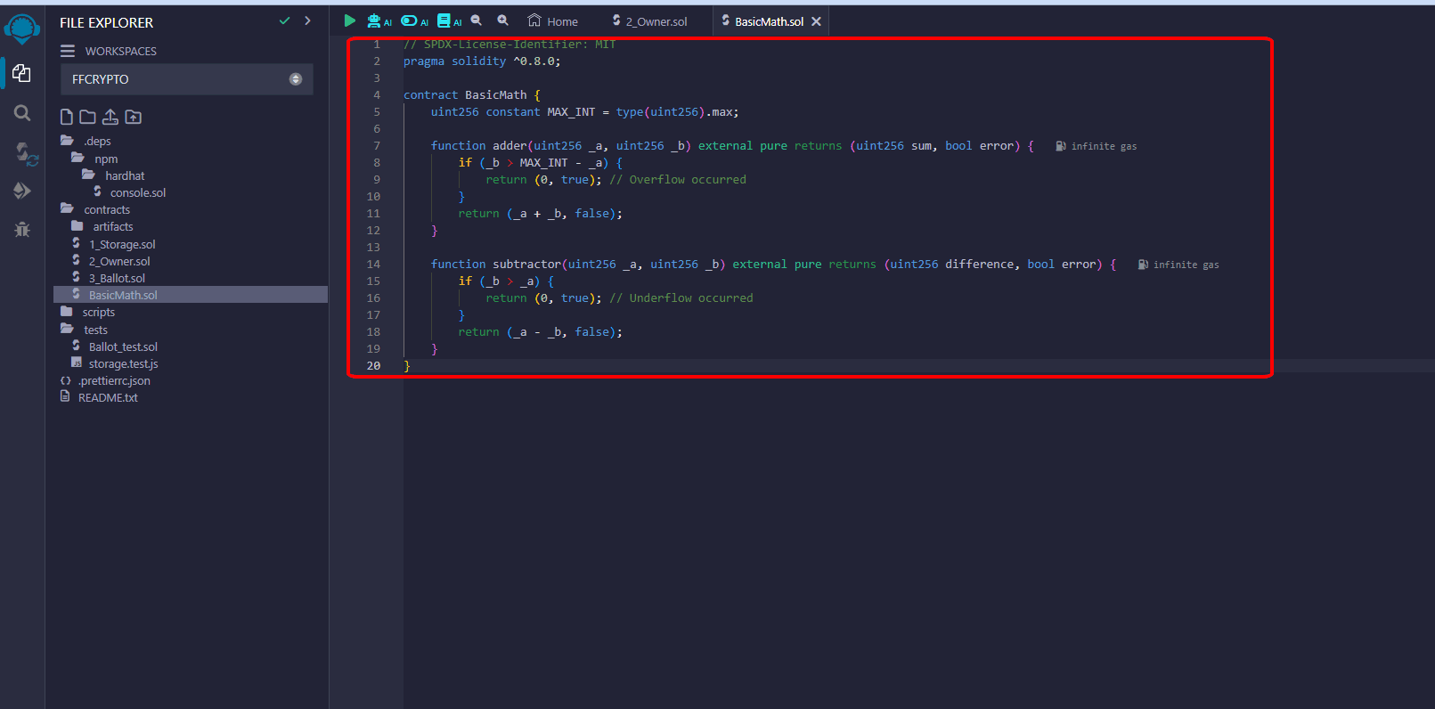
Task: Open the Deploy & run transactions icon
Action: 22,191
